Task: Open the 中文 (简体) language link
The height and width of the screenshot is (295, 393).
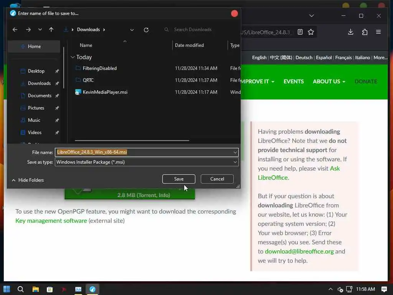Action: 281,58
